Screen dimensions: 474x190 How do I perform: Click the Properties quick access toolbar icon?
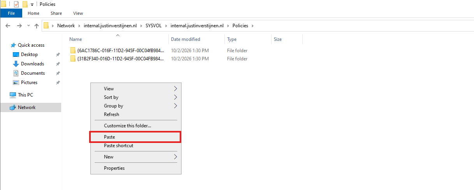(x=16, y=4)
